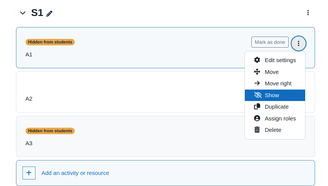Click the right-arrow Move right icon

(x=257, y=83)
